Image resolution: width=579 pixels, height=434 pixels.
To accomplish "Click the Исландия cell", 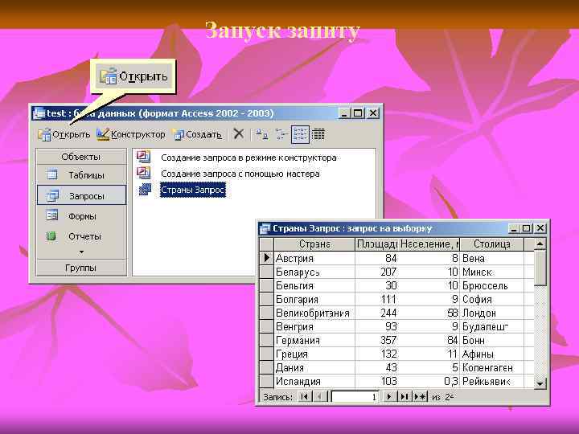I will 314,381.
